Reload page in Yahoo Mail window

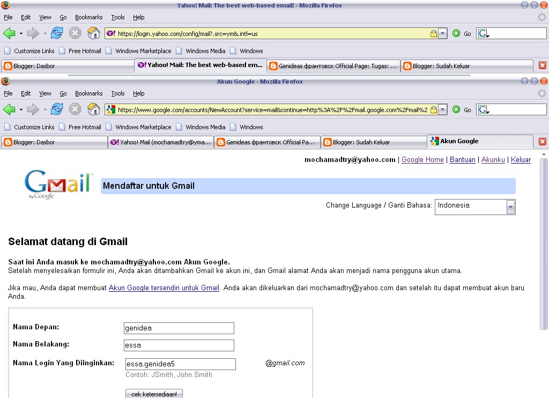pyautogui.click(x=57, y=33)
